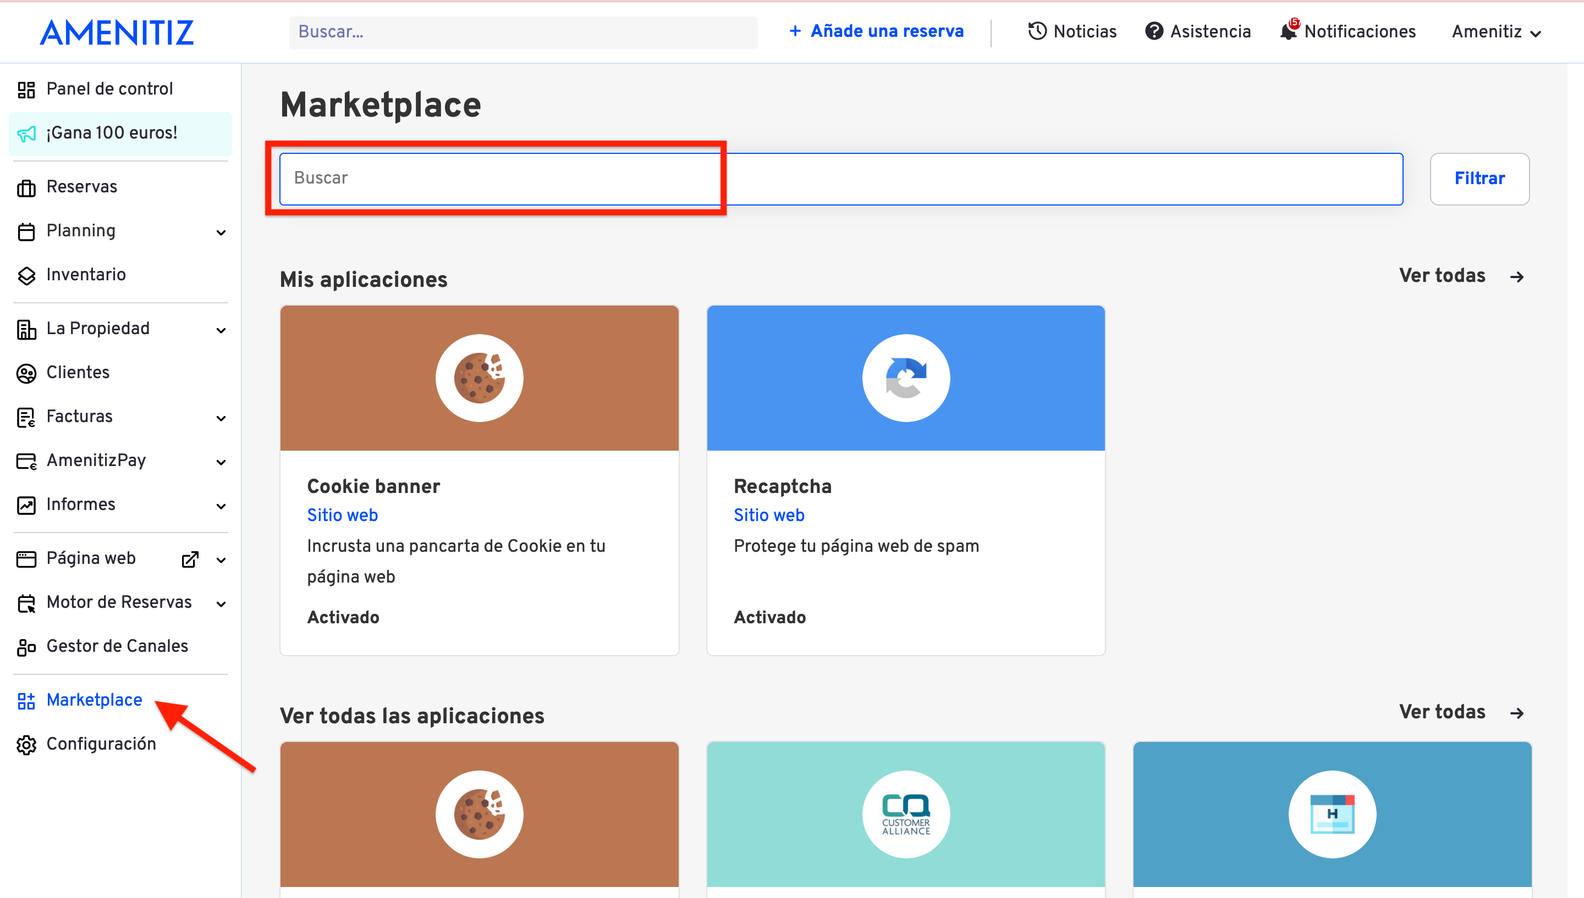Click the Facturas invoice icon
The width and height of the screenshot is (1584, 898).
pyautogui.click(x=26, y=418)
